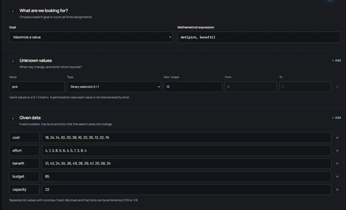
Task: Click the 'Given data' section heading
Action: (30, 118)
